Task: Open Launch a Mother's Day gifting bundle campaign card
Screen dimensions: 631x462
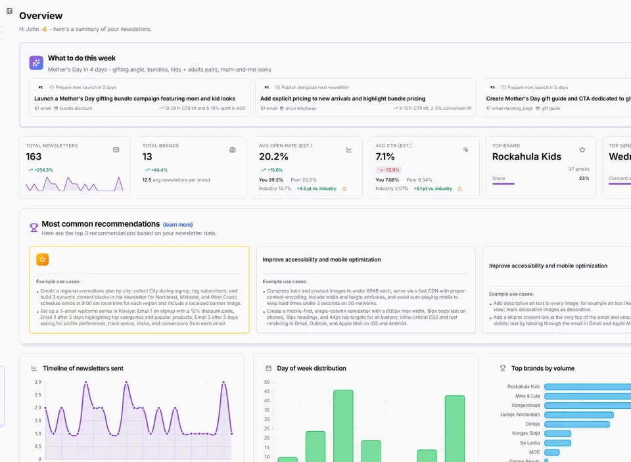Action: 139,98
